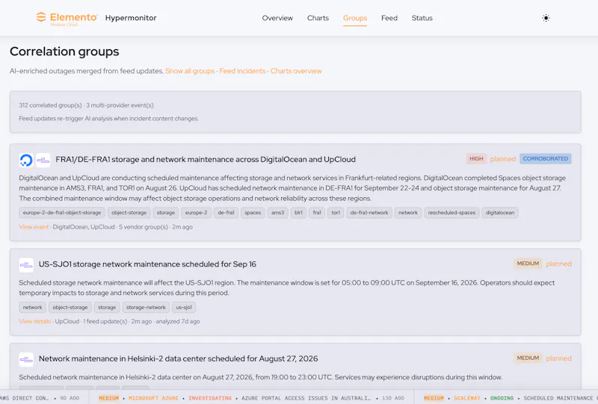Viewport: 598px width, 404px height.
Task: Click the DigitalOcean provider icon
Action: 26,160
